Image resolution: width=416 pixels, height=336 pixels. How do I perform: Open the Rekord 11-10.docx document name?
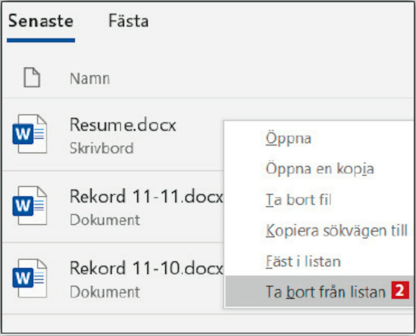(x=146, y=268)
